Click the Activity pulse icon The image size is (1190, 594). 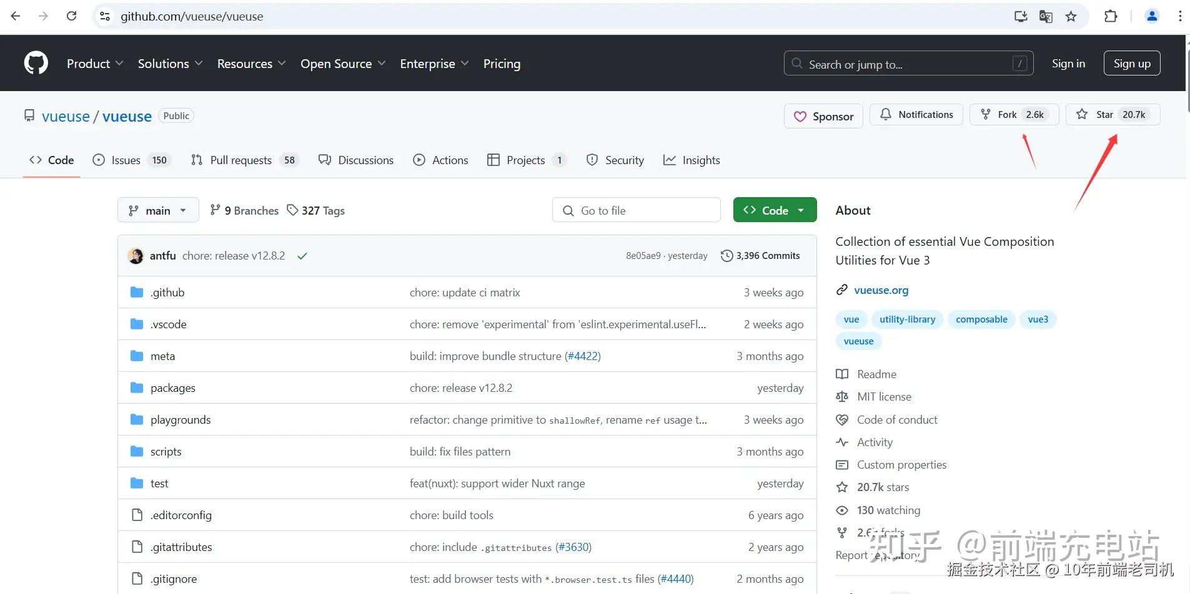click(842, 442)
